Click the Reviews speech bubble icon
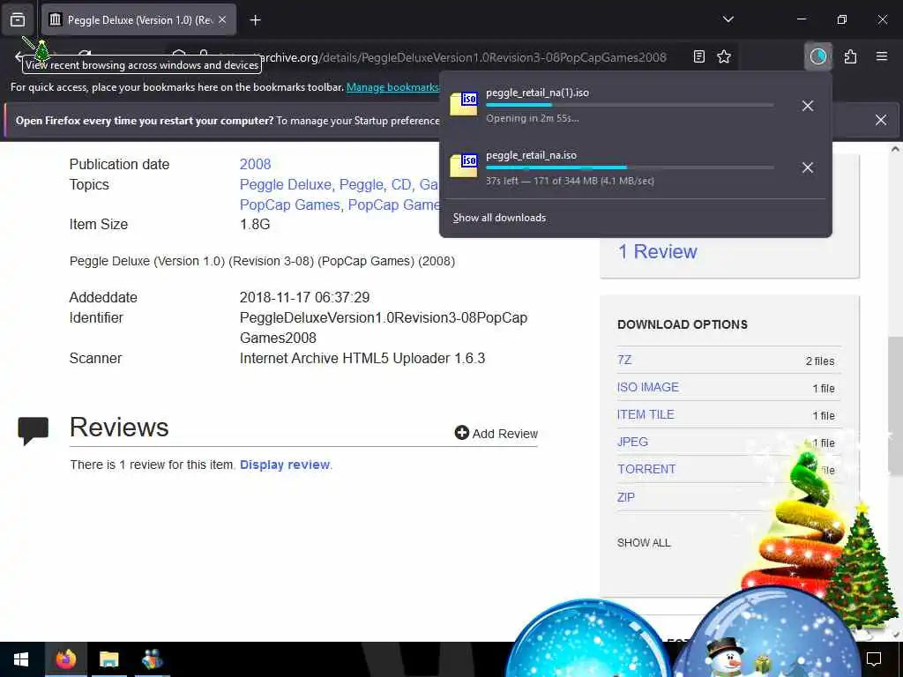 pyautogui.click(x=33, y=430)
